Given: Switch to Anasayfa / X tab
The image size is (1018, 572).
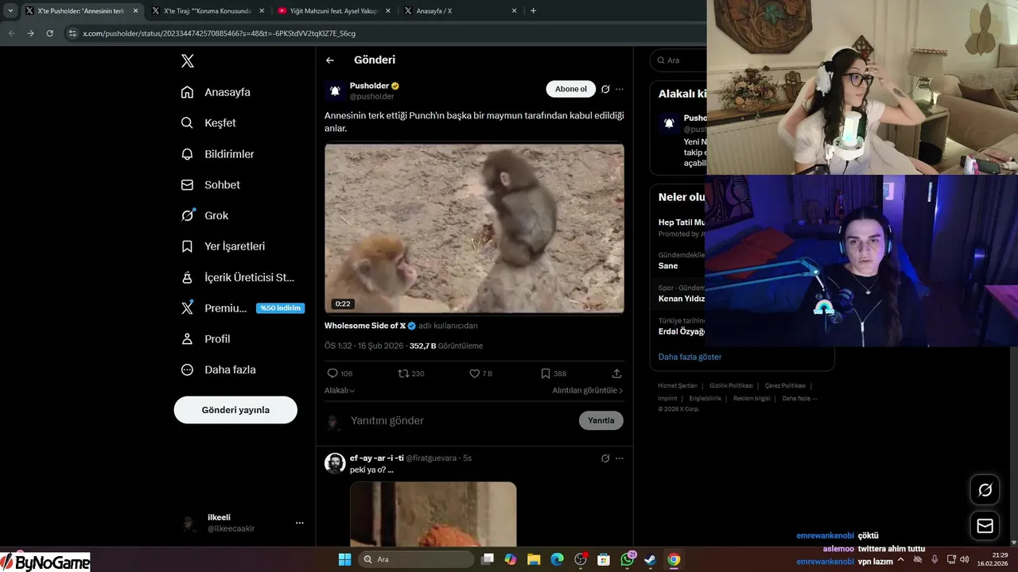Looking at the screenshot, I should coord(461,11).
